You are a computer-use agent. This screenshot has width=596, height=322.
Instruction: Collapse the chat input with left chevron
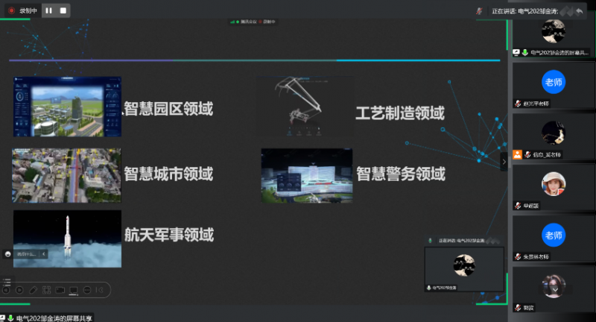tap(44, 254)
